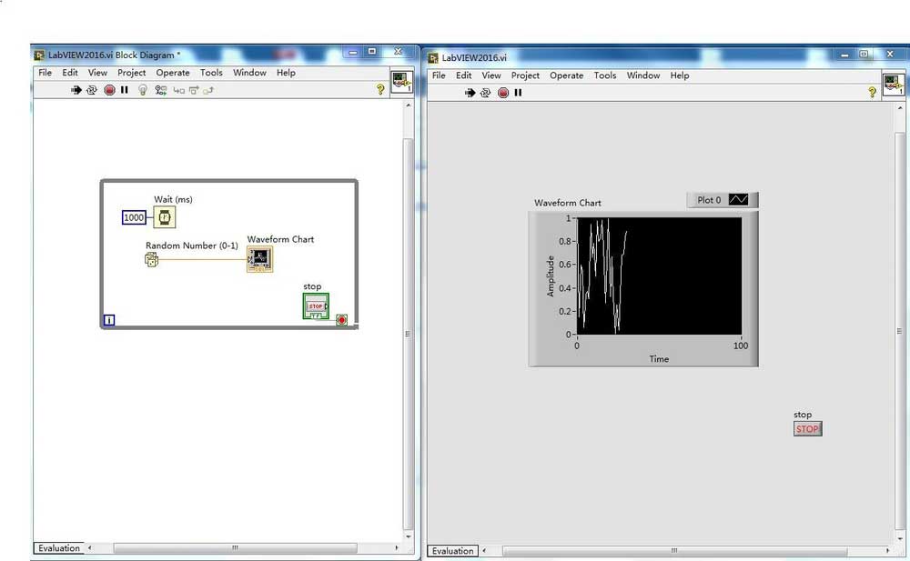Open View menu in Block Diagram window

point(97,73)
